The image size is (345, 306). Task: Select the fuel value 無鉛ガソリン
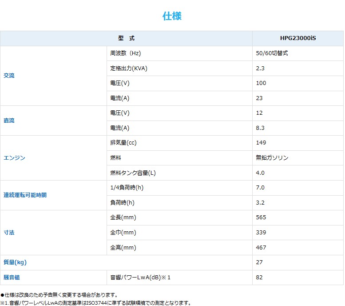click(x=272, y=157)
